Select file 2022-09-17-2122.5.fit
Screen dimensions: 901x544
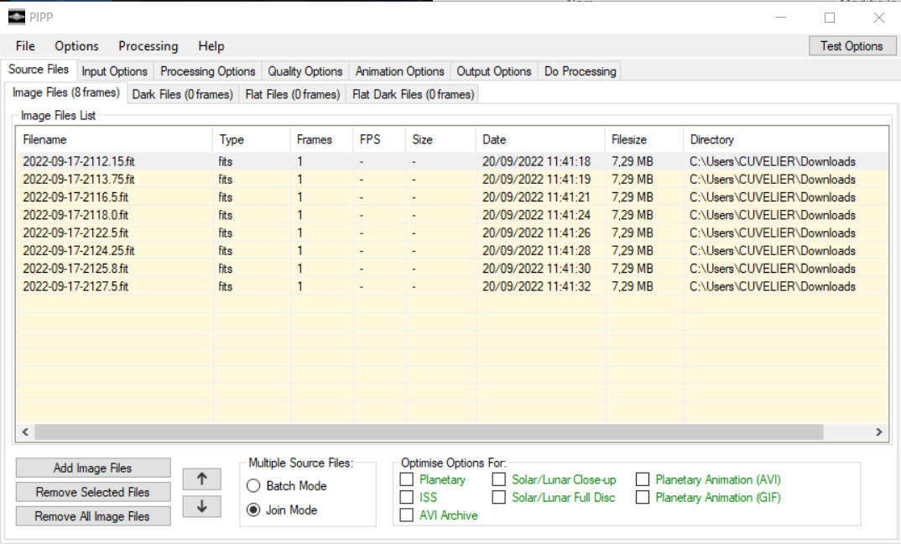point(76,233)
